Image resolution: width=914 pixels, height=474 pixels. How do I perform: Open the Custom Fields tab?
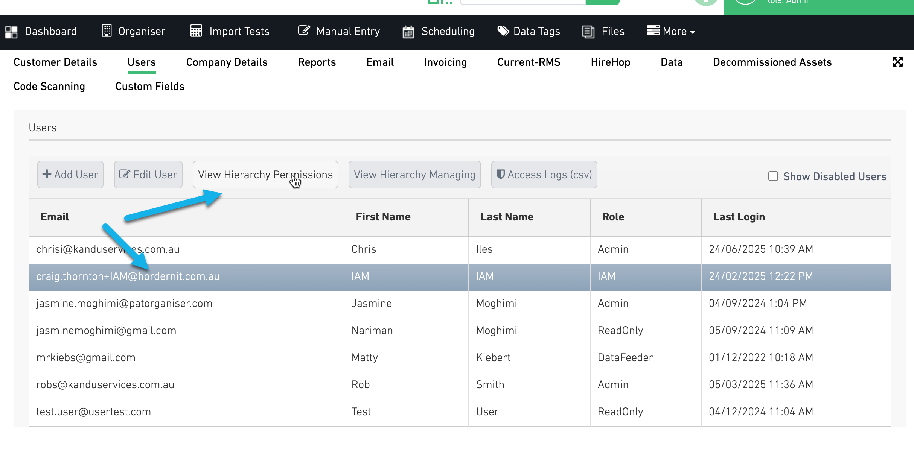point(150,87)
